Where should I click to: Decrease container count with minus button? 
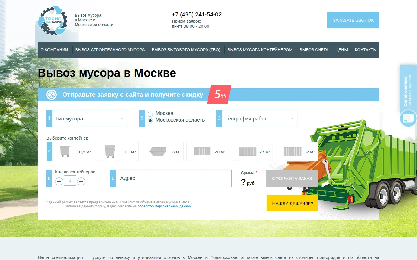point(59,181)
